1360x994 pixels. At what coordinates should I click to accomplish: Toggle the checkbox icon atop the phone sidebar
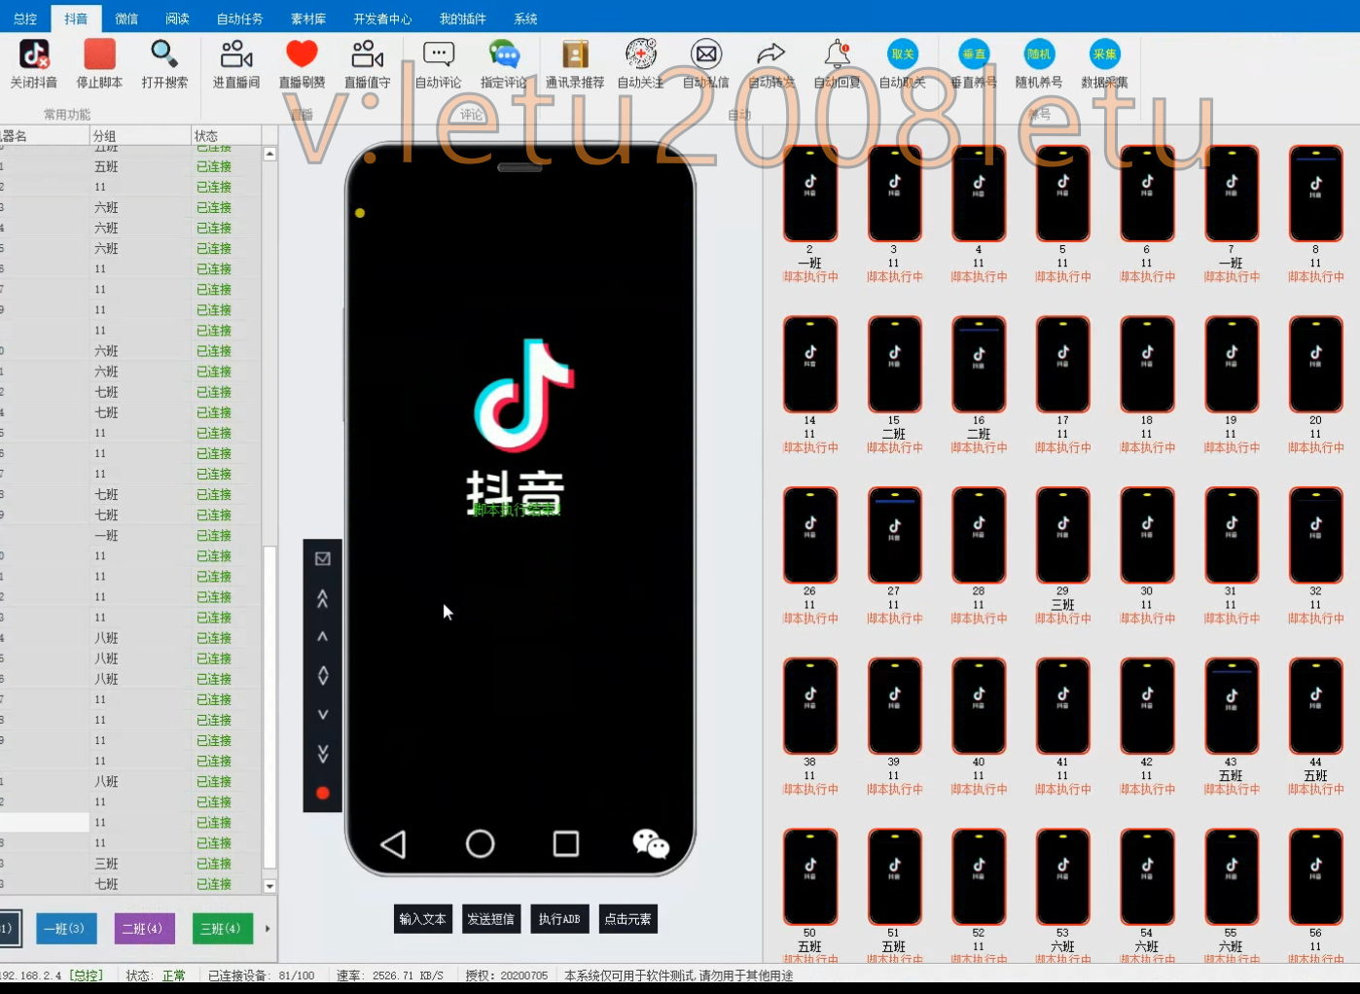click(x=323, y=558)
